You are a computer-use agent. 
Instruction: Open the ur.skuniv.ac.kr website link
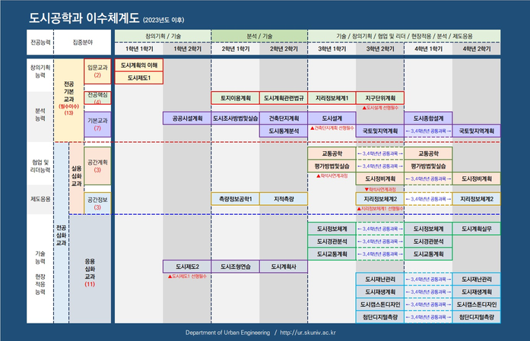[x=309, y=332]
